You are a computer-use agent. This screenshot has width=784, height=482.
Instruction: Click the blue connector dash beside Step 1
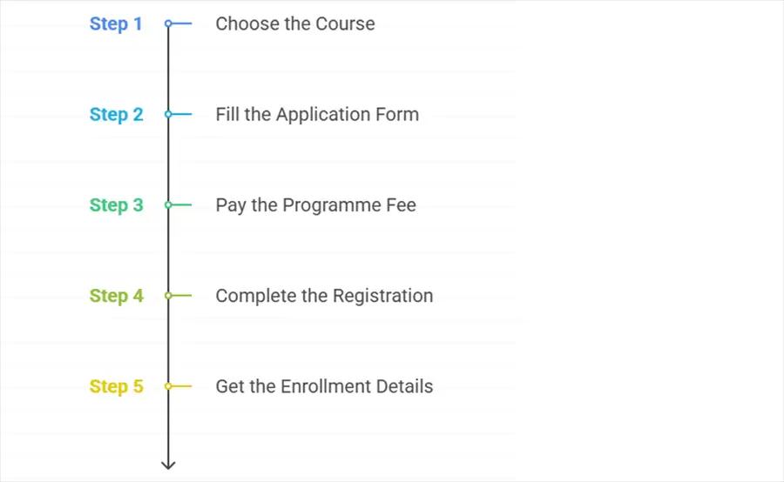coord(182,23)
